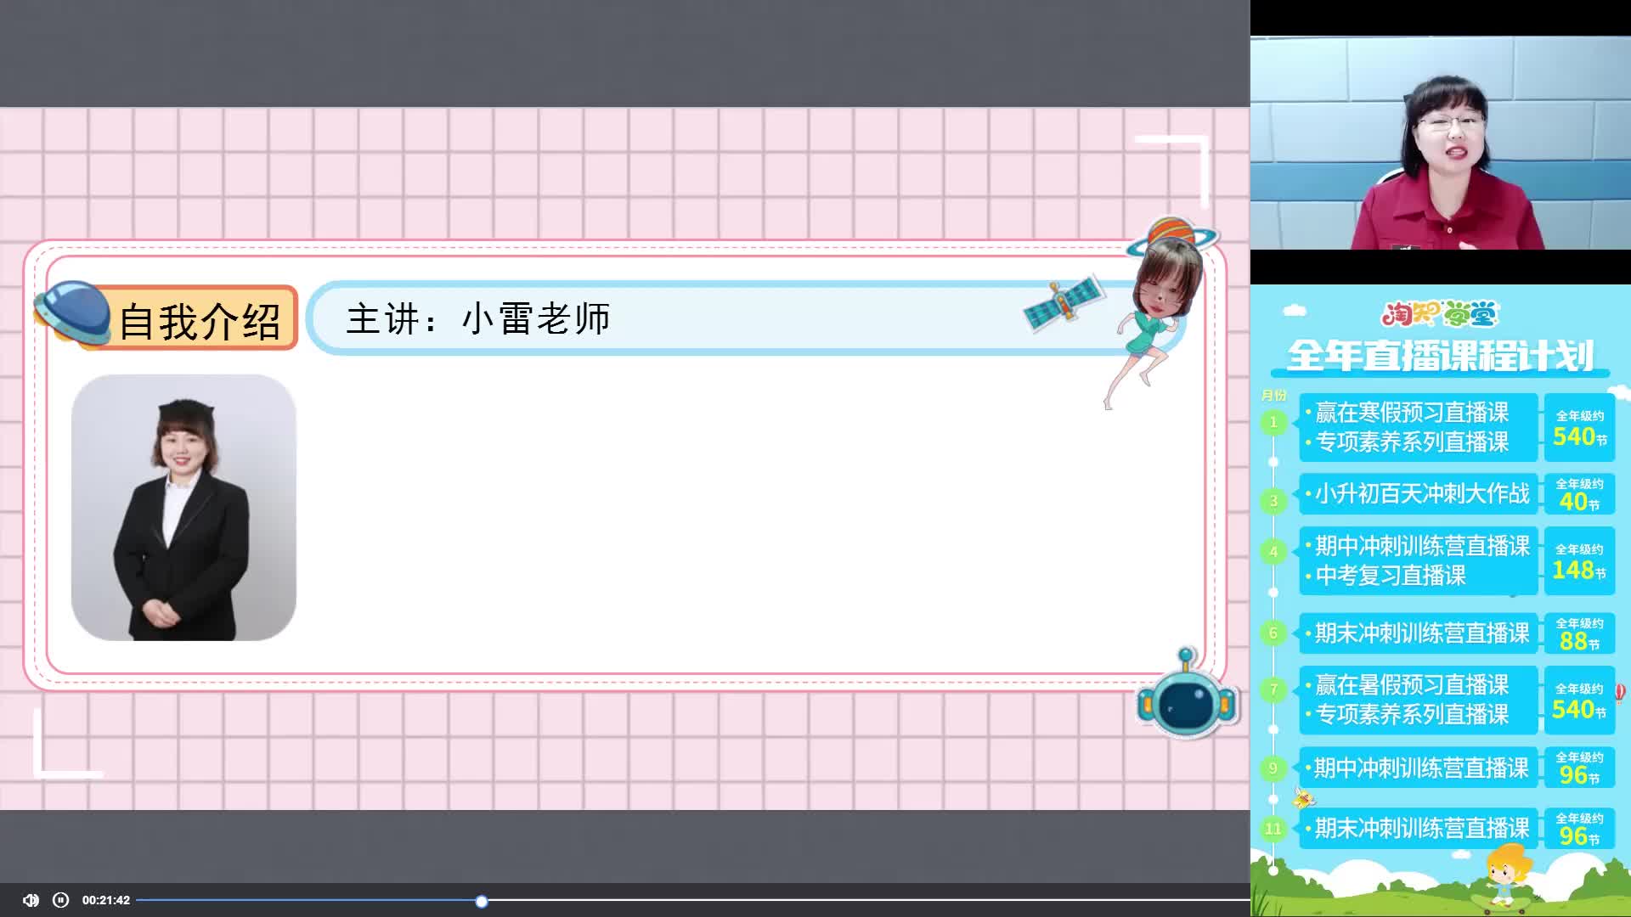Click the teacher's webcam video feed
Viewport: 1631px width, 917px height.
click(x=1440, y=143)
